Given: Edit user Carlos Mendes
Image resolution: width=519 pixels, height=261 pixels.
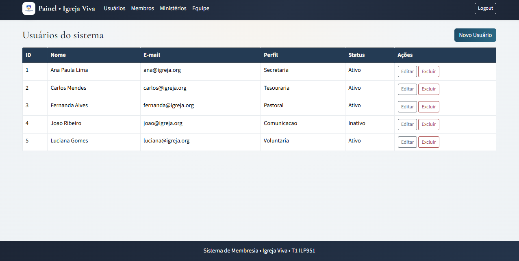Looking at the screenshot, I should pos(407,89).
